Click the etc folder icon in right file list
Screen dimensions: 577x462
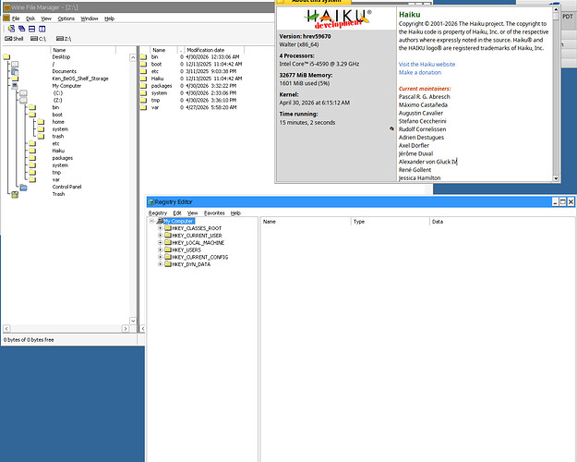pyautogui.click(x=143, y=71)
